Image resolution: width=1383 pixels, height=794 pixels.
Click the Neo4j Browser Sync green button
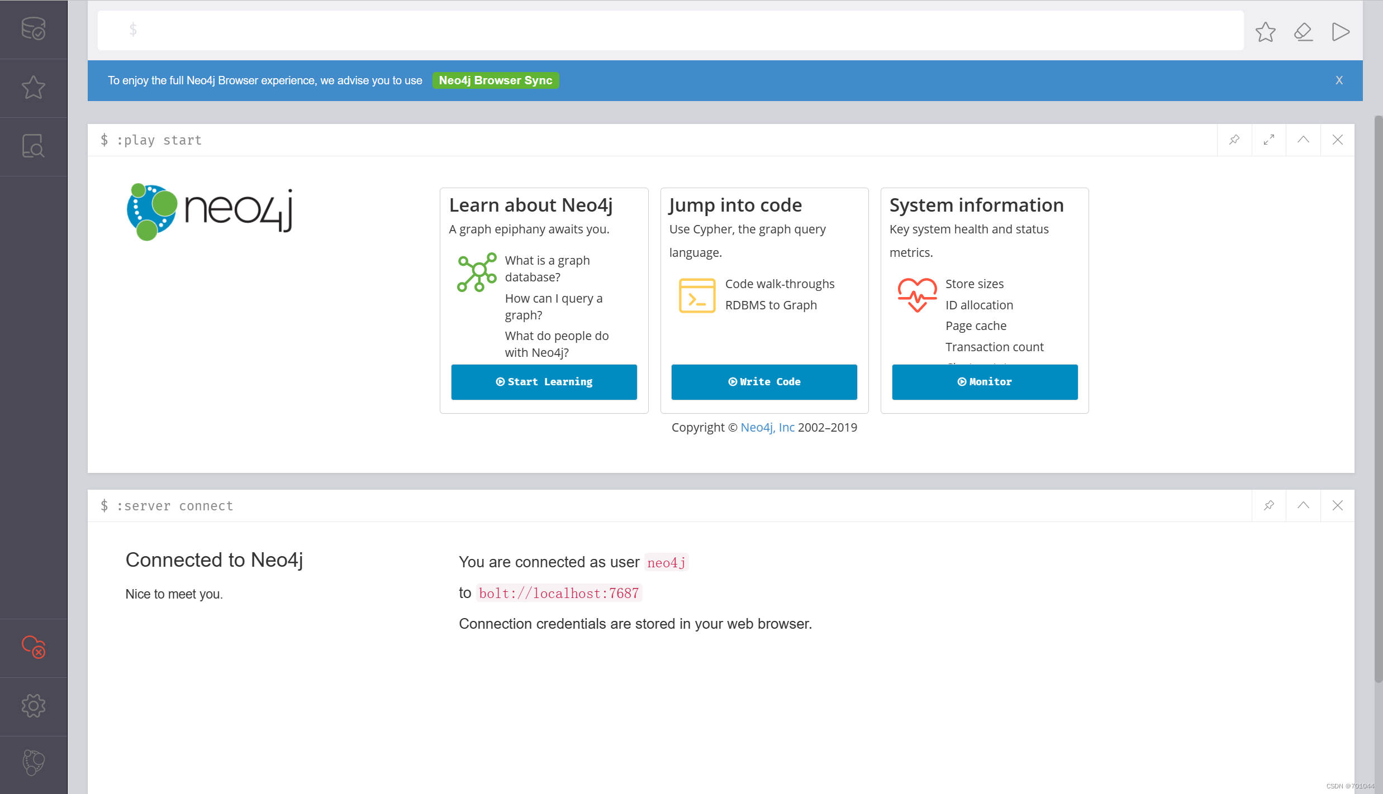tap(496, 80)
